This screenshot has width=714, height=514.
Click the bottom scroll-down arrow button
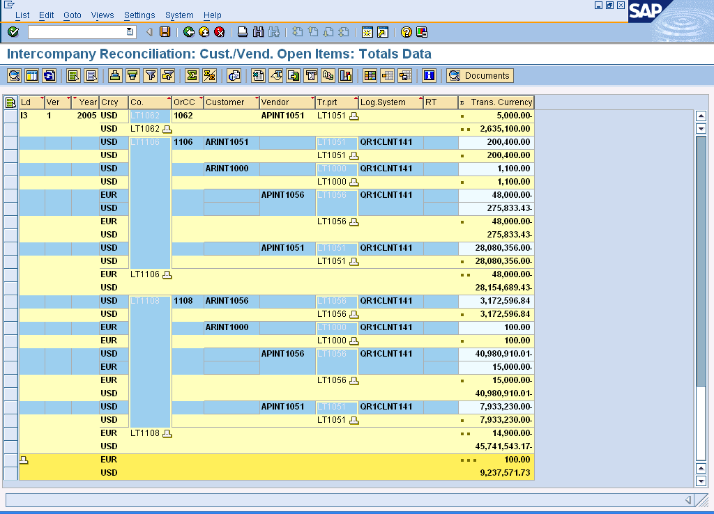701,481
